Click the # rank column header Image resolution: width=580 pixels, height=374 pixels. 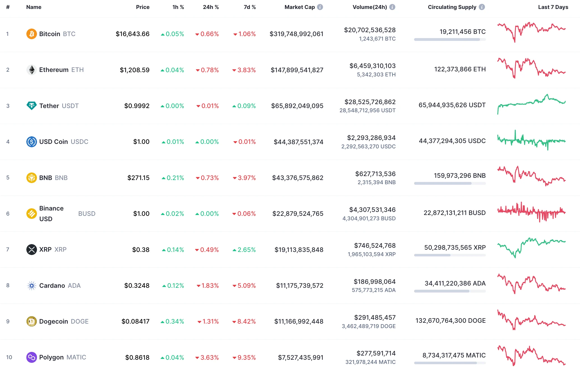coord(8,7)
